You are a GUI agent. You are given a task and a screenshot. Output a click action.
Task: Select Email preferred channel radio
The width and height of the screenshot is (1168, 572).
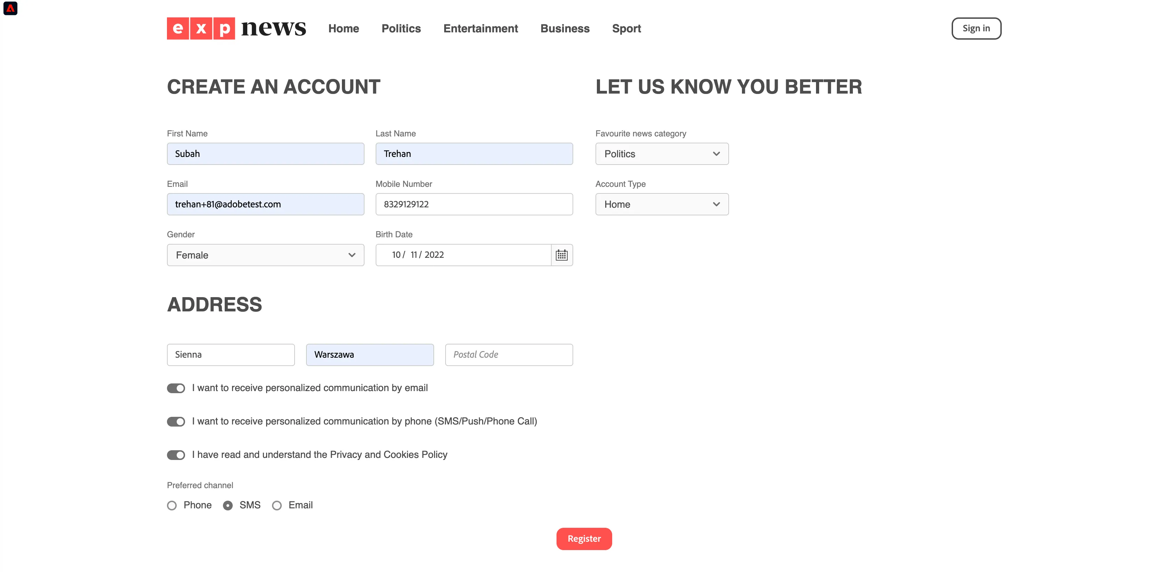[277, 505]
